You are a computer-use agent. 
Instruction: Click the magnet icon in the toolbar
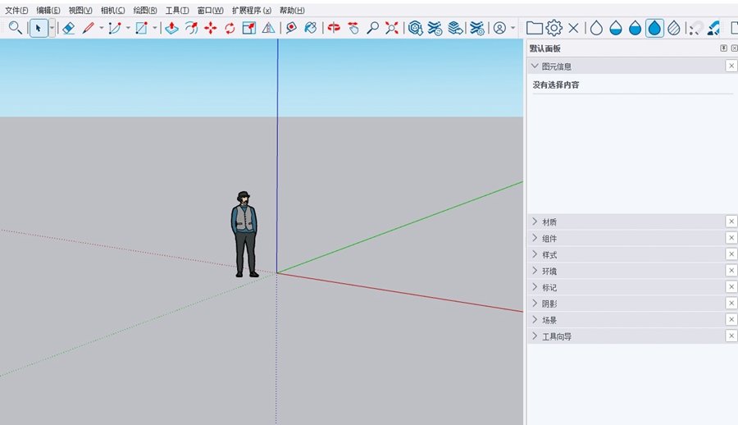click(x=695, y=29)
